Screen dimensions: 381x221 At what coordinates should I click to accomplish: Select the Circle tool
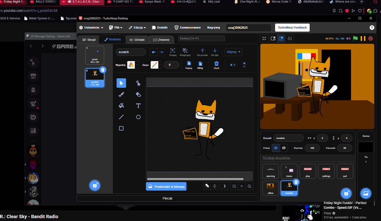pos(138,117)
